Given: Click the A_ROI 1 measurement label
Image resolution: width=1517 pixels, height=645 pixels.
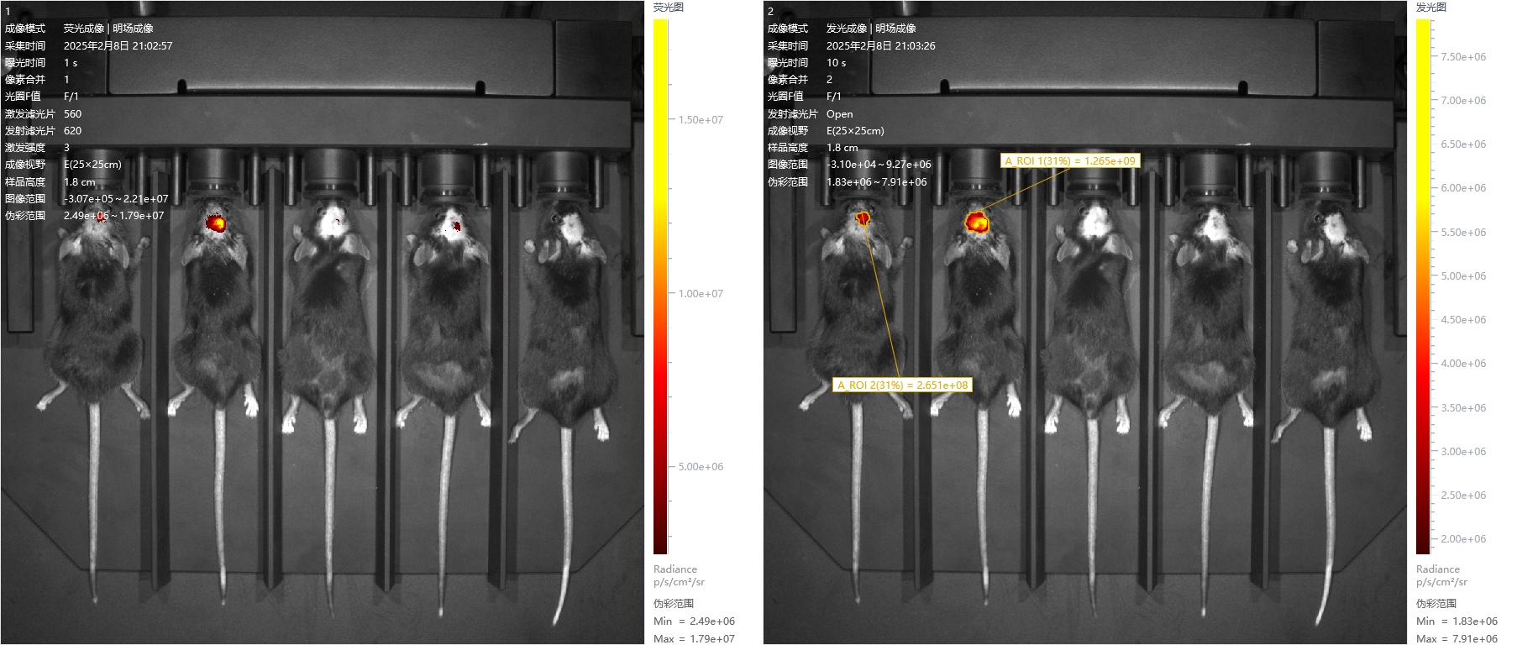Looking at the screenshot, I should (x=1069, y=160).
